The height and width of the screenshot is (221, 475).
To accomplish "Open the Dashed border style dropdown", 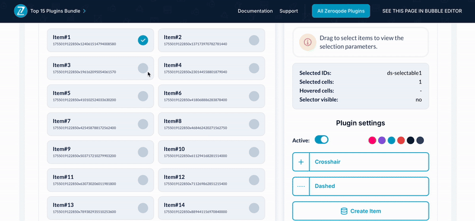I will 360,186.
